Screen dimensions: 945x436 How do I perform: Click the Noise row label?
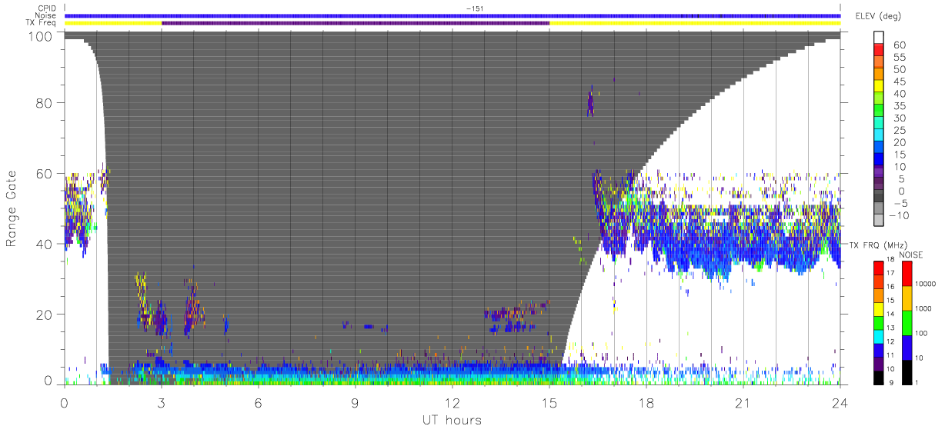pos(46,15)
